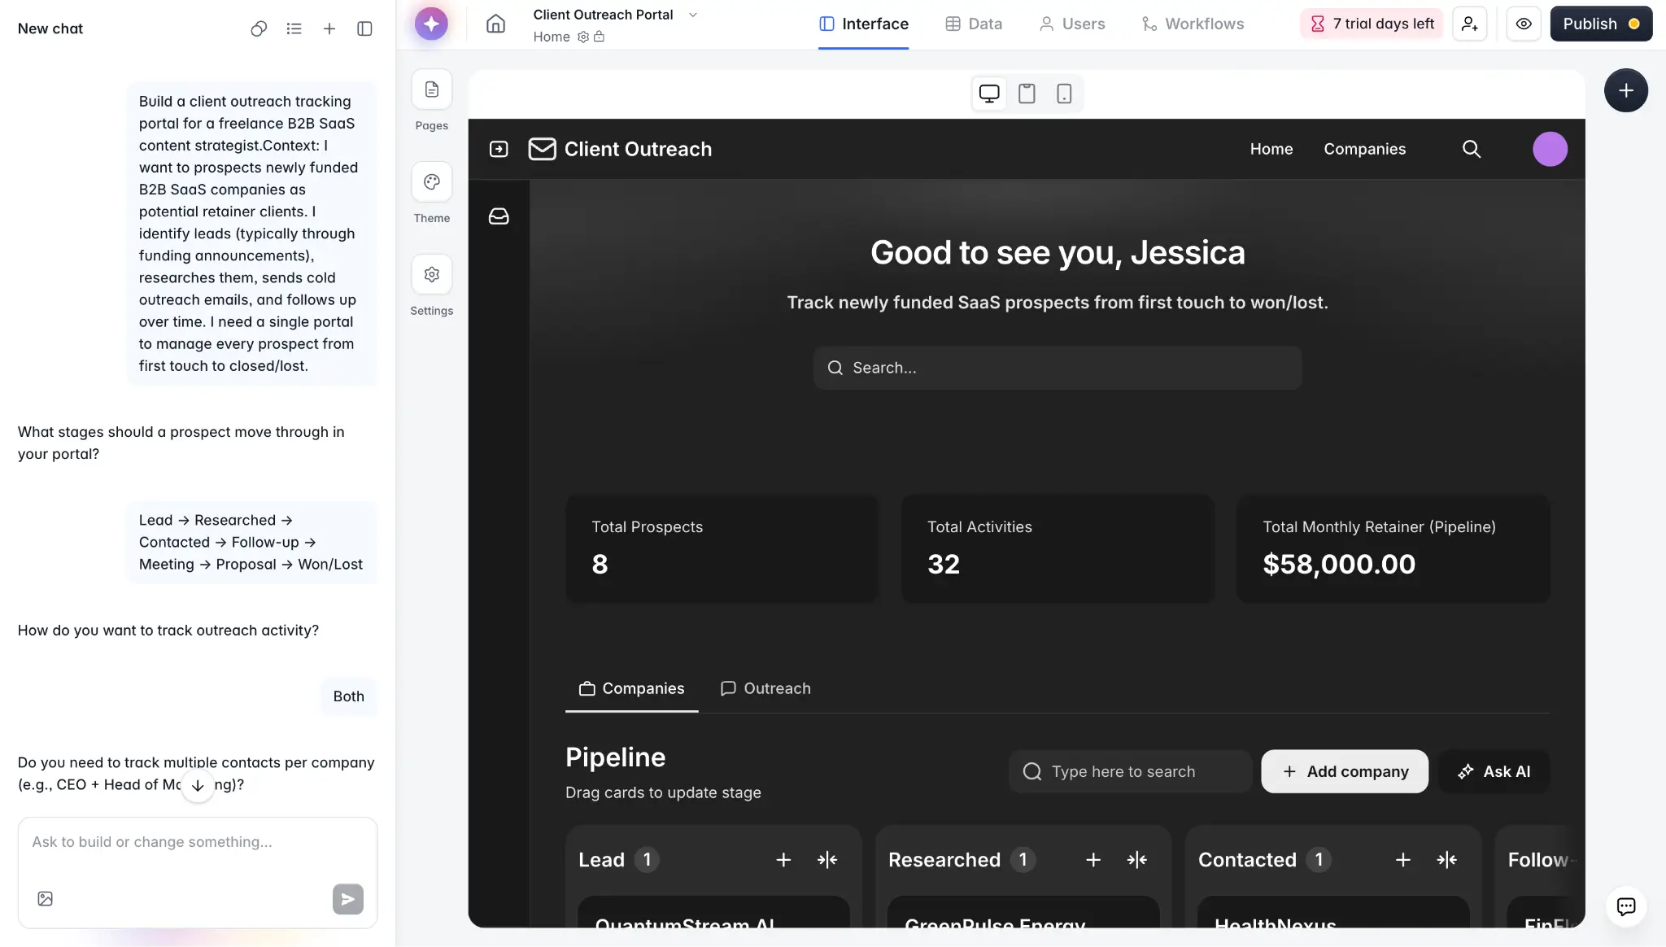Switch to the Data tab
The width and height of the screenshot is (1666, 947).
tap(974, 24)
